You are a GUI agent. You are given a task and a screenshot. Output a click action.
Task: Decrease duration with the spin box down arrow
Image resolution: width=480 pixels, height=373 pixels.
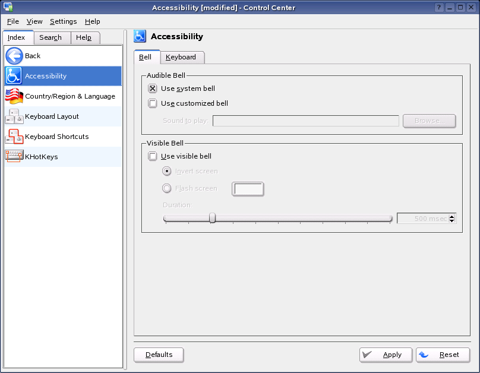[x=452, y=220]
